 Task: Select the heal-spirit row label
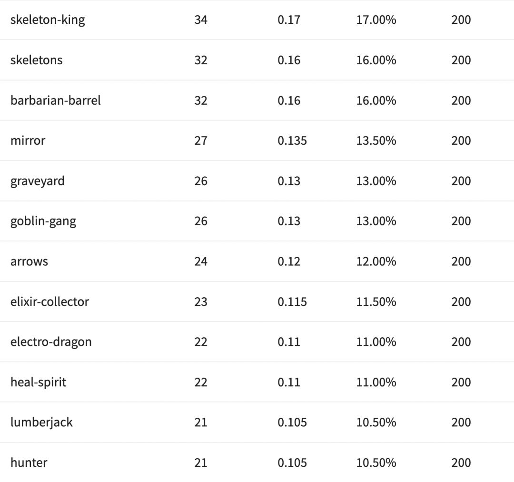tap(38, 382)
